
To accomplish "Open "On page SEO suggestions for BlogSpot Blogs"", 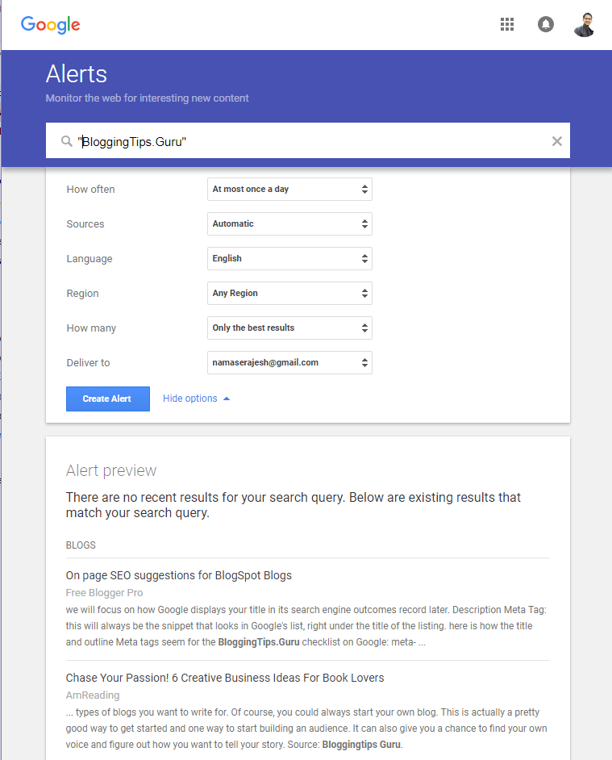I will [179, 575].
